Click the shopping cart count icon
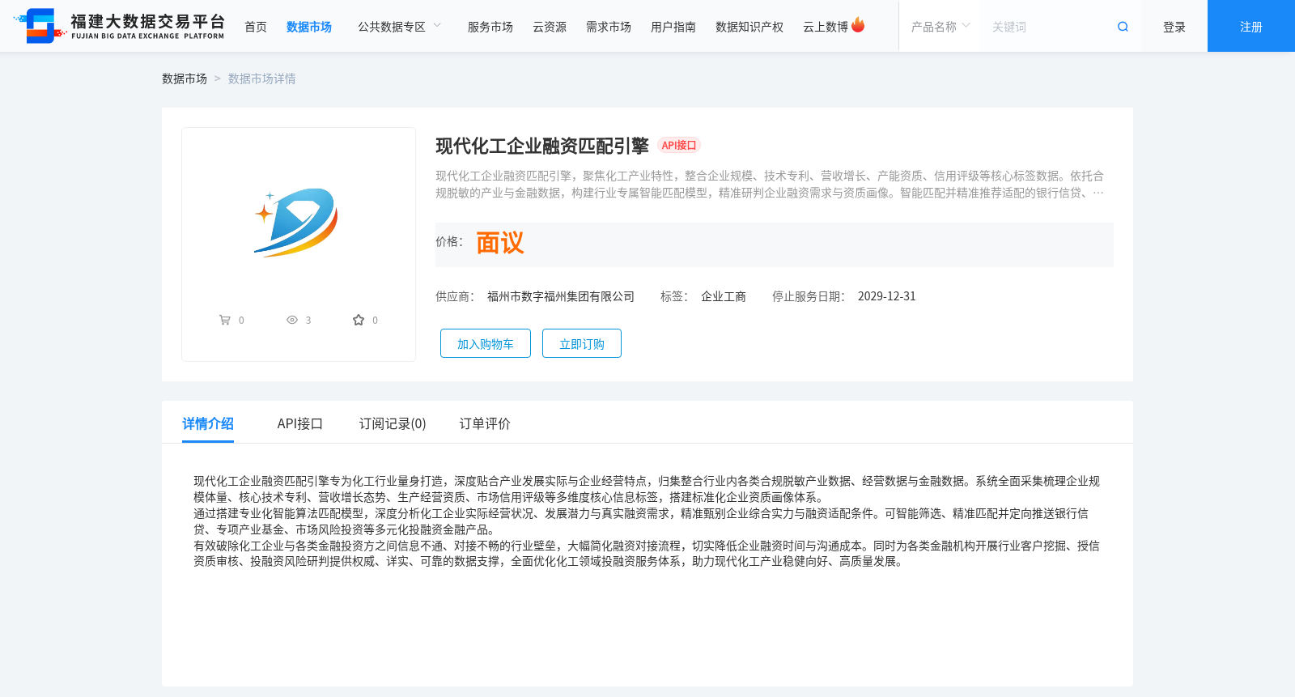The height and width of the screenshot is (697, 1295). pos(225,320)
